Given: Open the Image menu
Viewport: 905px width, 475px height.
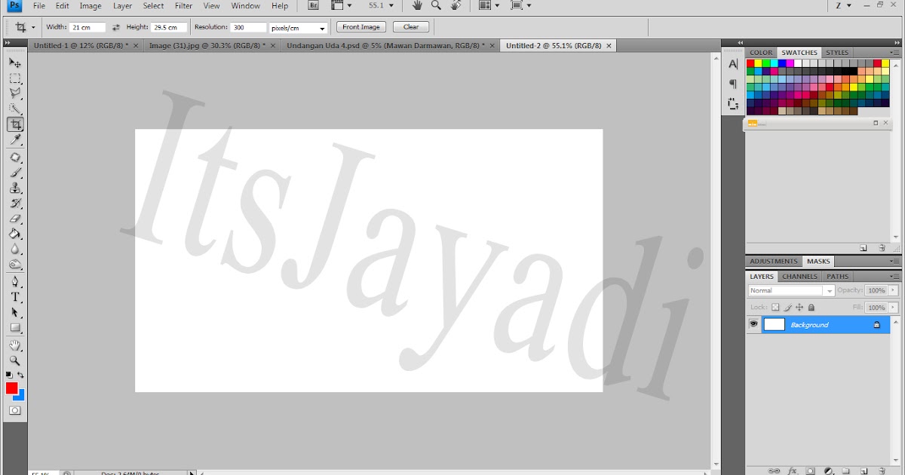Looking at the screenshot, I should point(90,6).
